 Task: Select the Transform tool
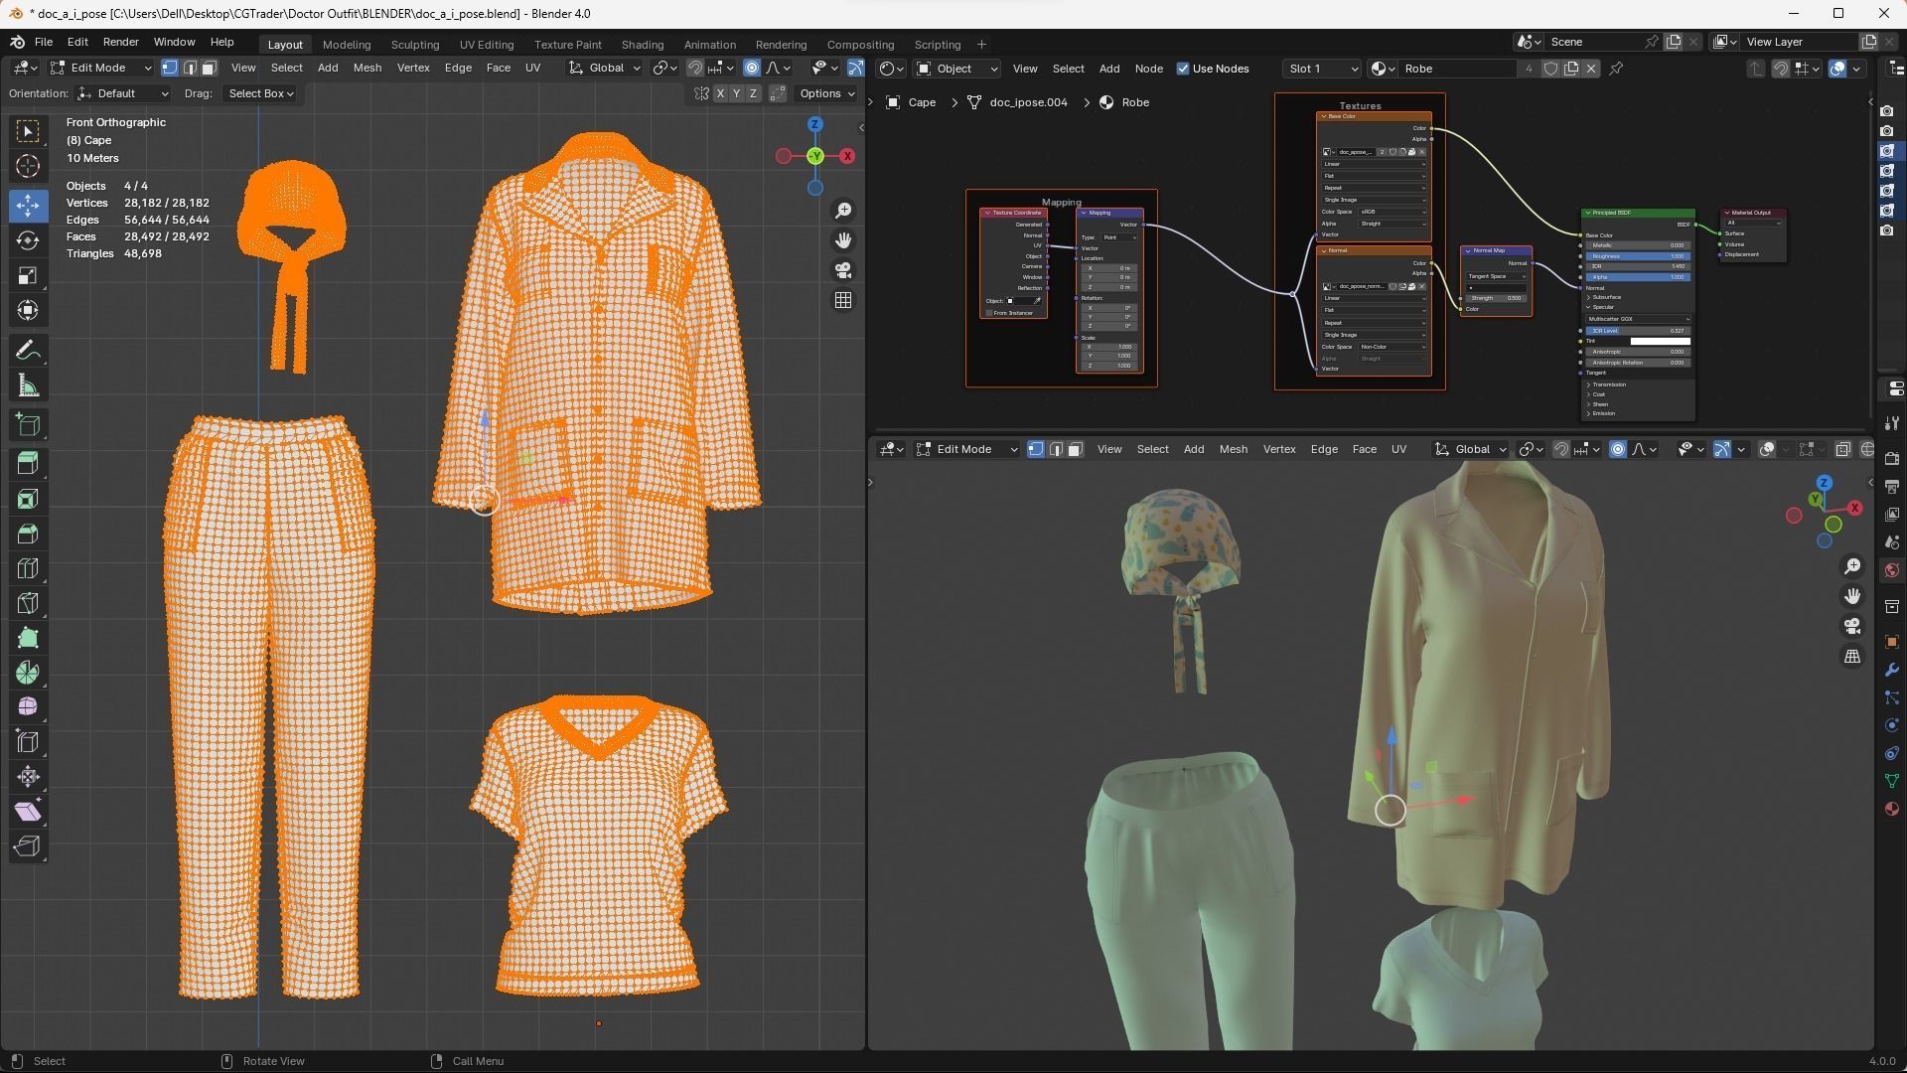28,310
